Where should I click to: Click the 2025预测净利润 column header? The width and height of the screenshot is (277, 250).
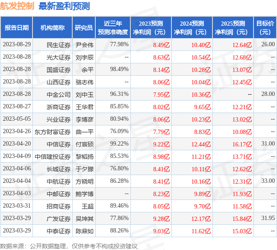point(233,27)
